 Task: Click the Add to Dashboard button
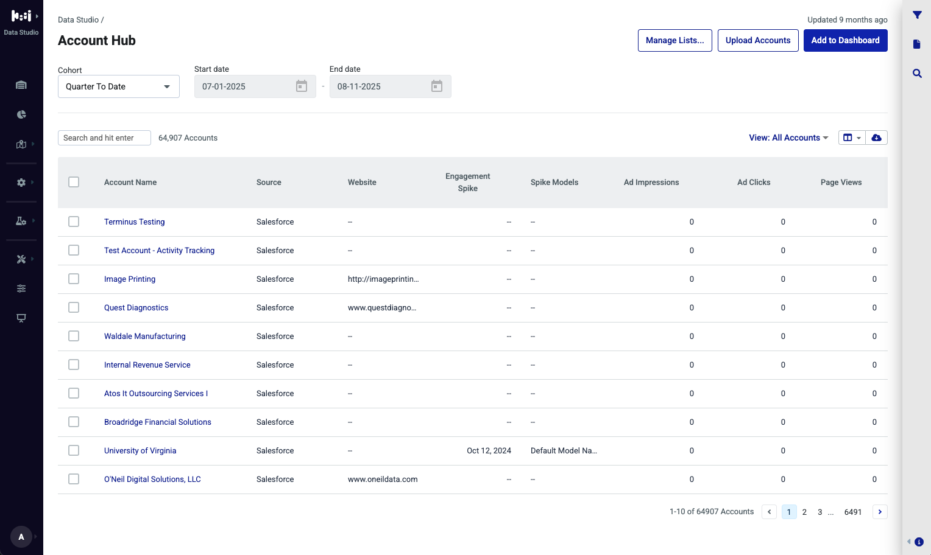click(846, 40)
